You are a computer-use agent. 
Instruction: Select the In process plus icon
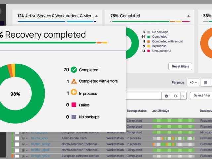click(x=74, y=92)
